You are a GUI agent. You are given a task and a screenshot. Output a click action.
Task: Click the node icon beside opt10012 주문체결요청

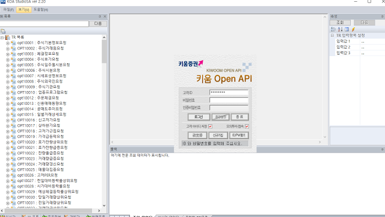[13, 98]
